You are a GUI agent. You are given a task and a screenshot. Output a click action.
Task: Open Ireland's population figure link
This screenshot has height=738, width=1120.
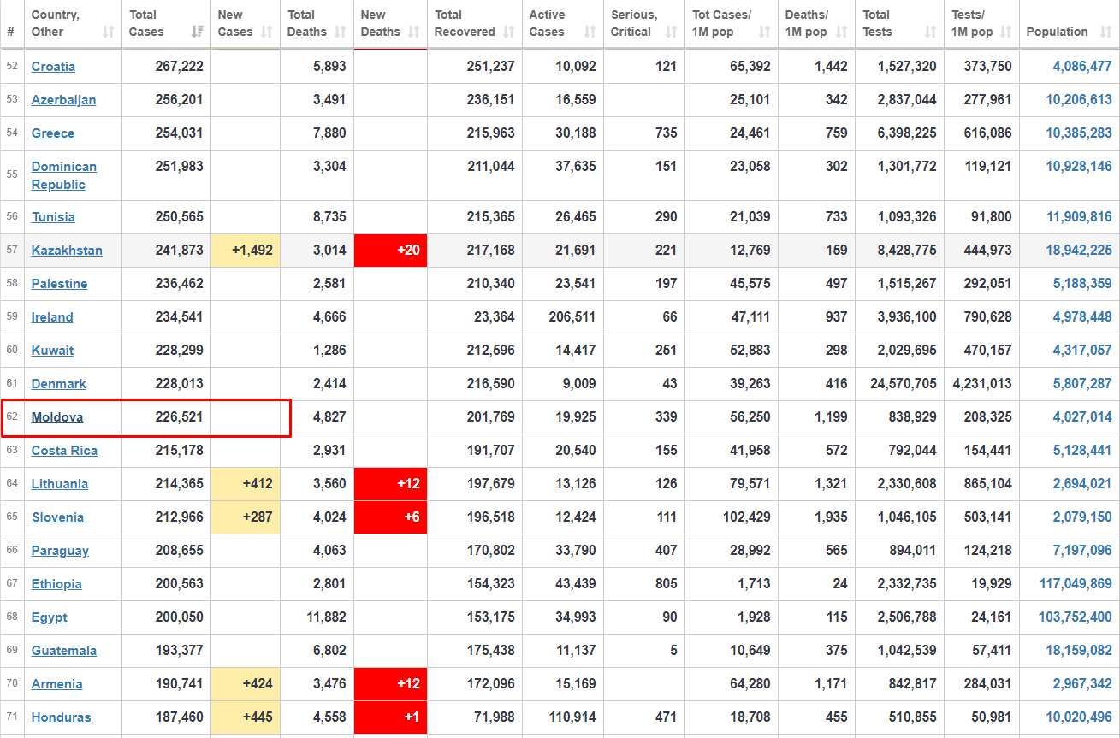1082,317
